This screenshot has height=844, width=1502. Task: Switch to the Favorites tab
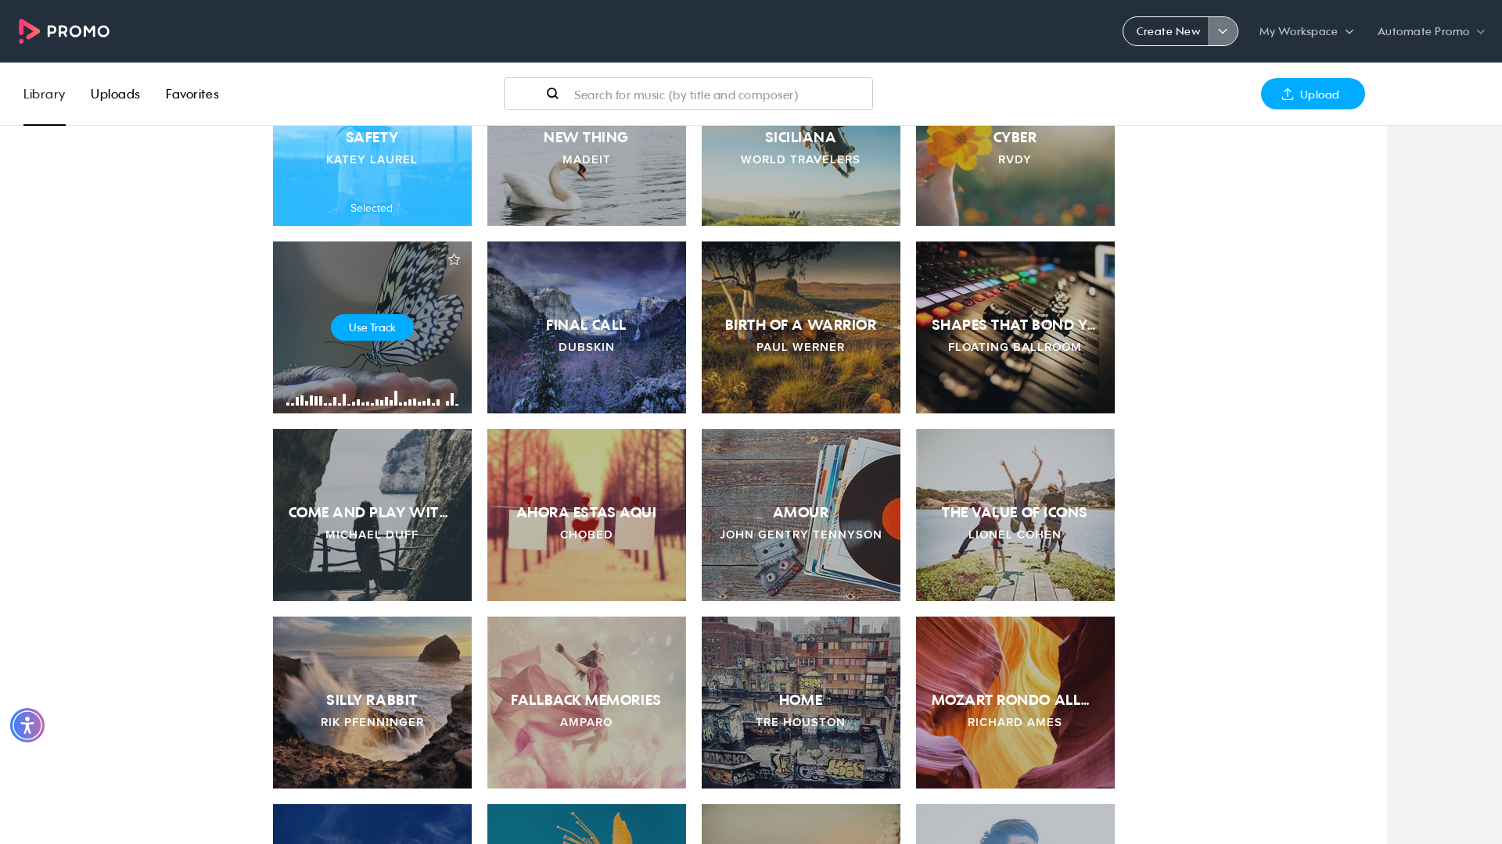coord(192,94)
